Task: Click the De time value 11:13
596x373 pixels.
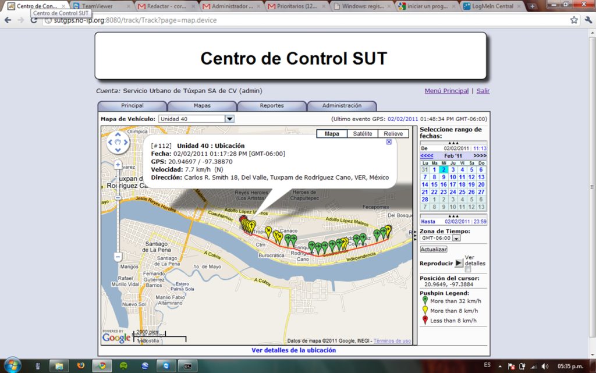Action: (x=480, y=148)
